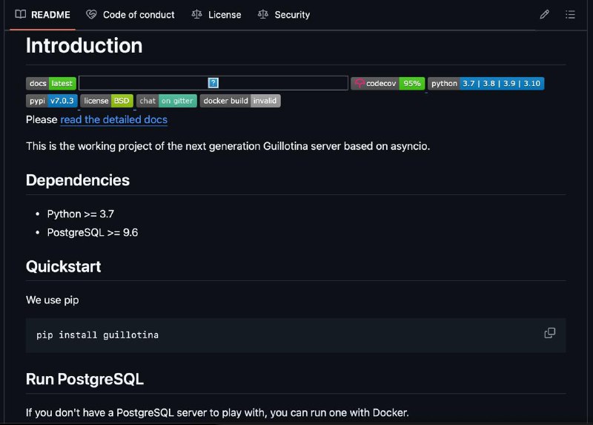Viewport: 593px width, 425px height.
Task: Click the docker build invalid badge
Action: coord(240,101)
